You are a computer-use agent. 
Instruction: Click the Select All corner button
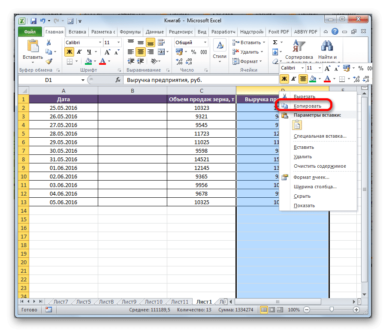click(x=24, y=91)
